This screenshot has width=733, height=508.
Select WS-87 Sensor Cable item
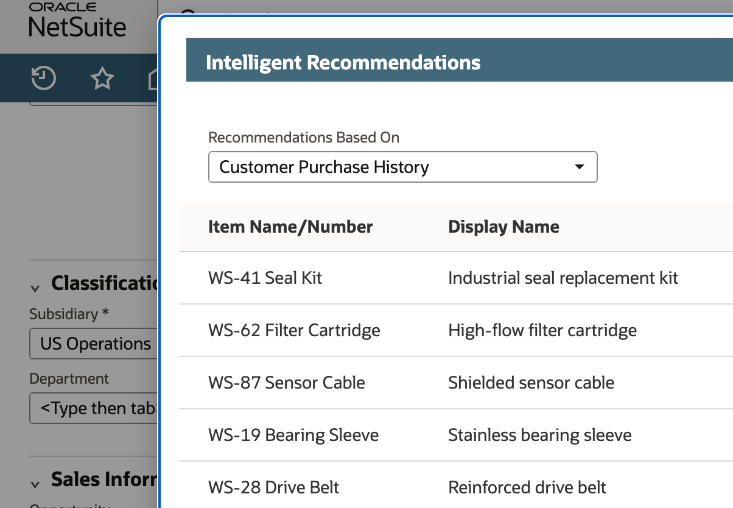pyautogui.click(x=287, y=383)
